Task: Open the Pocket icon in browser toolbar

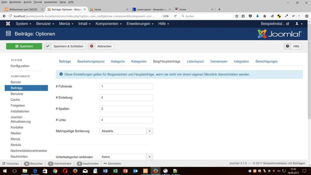Action: coord(250,16)
